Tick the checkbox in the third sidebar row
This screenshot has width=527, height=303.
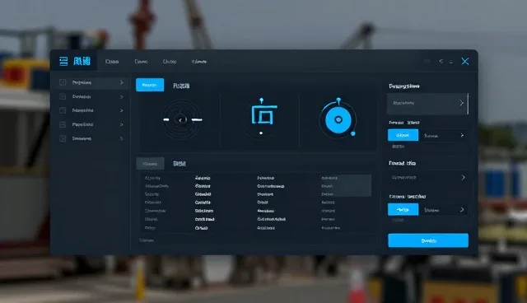point(63,110)
